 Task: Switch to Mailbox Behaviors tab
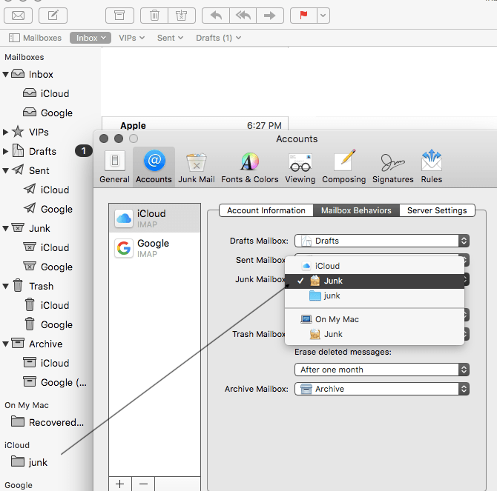pyautogui.click(x=356, y=210)
